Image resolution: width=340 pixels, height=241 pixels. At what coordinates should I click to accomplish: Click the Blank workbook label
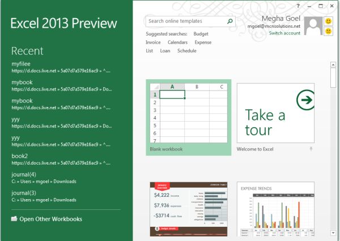(x=166, y=149)
